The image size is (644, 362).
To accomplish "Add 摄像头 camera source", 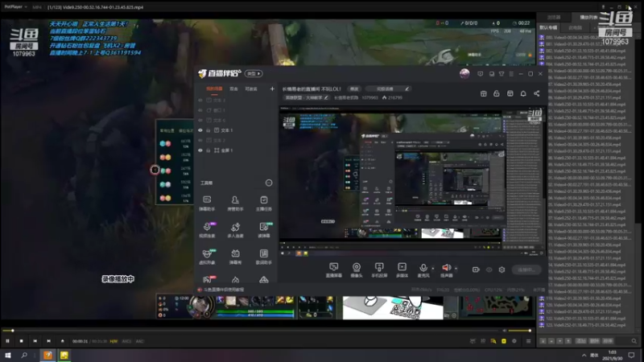I will pyautogui.click(x=356, y=270).
